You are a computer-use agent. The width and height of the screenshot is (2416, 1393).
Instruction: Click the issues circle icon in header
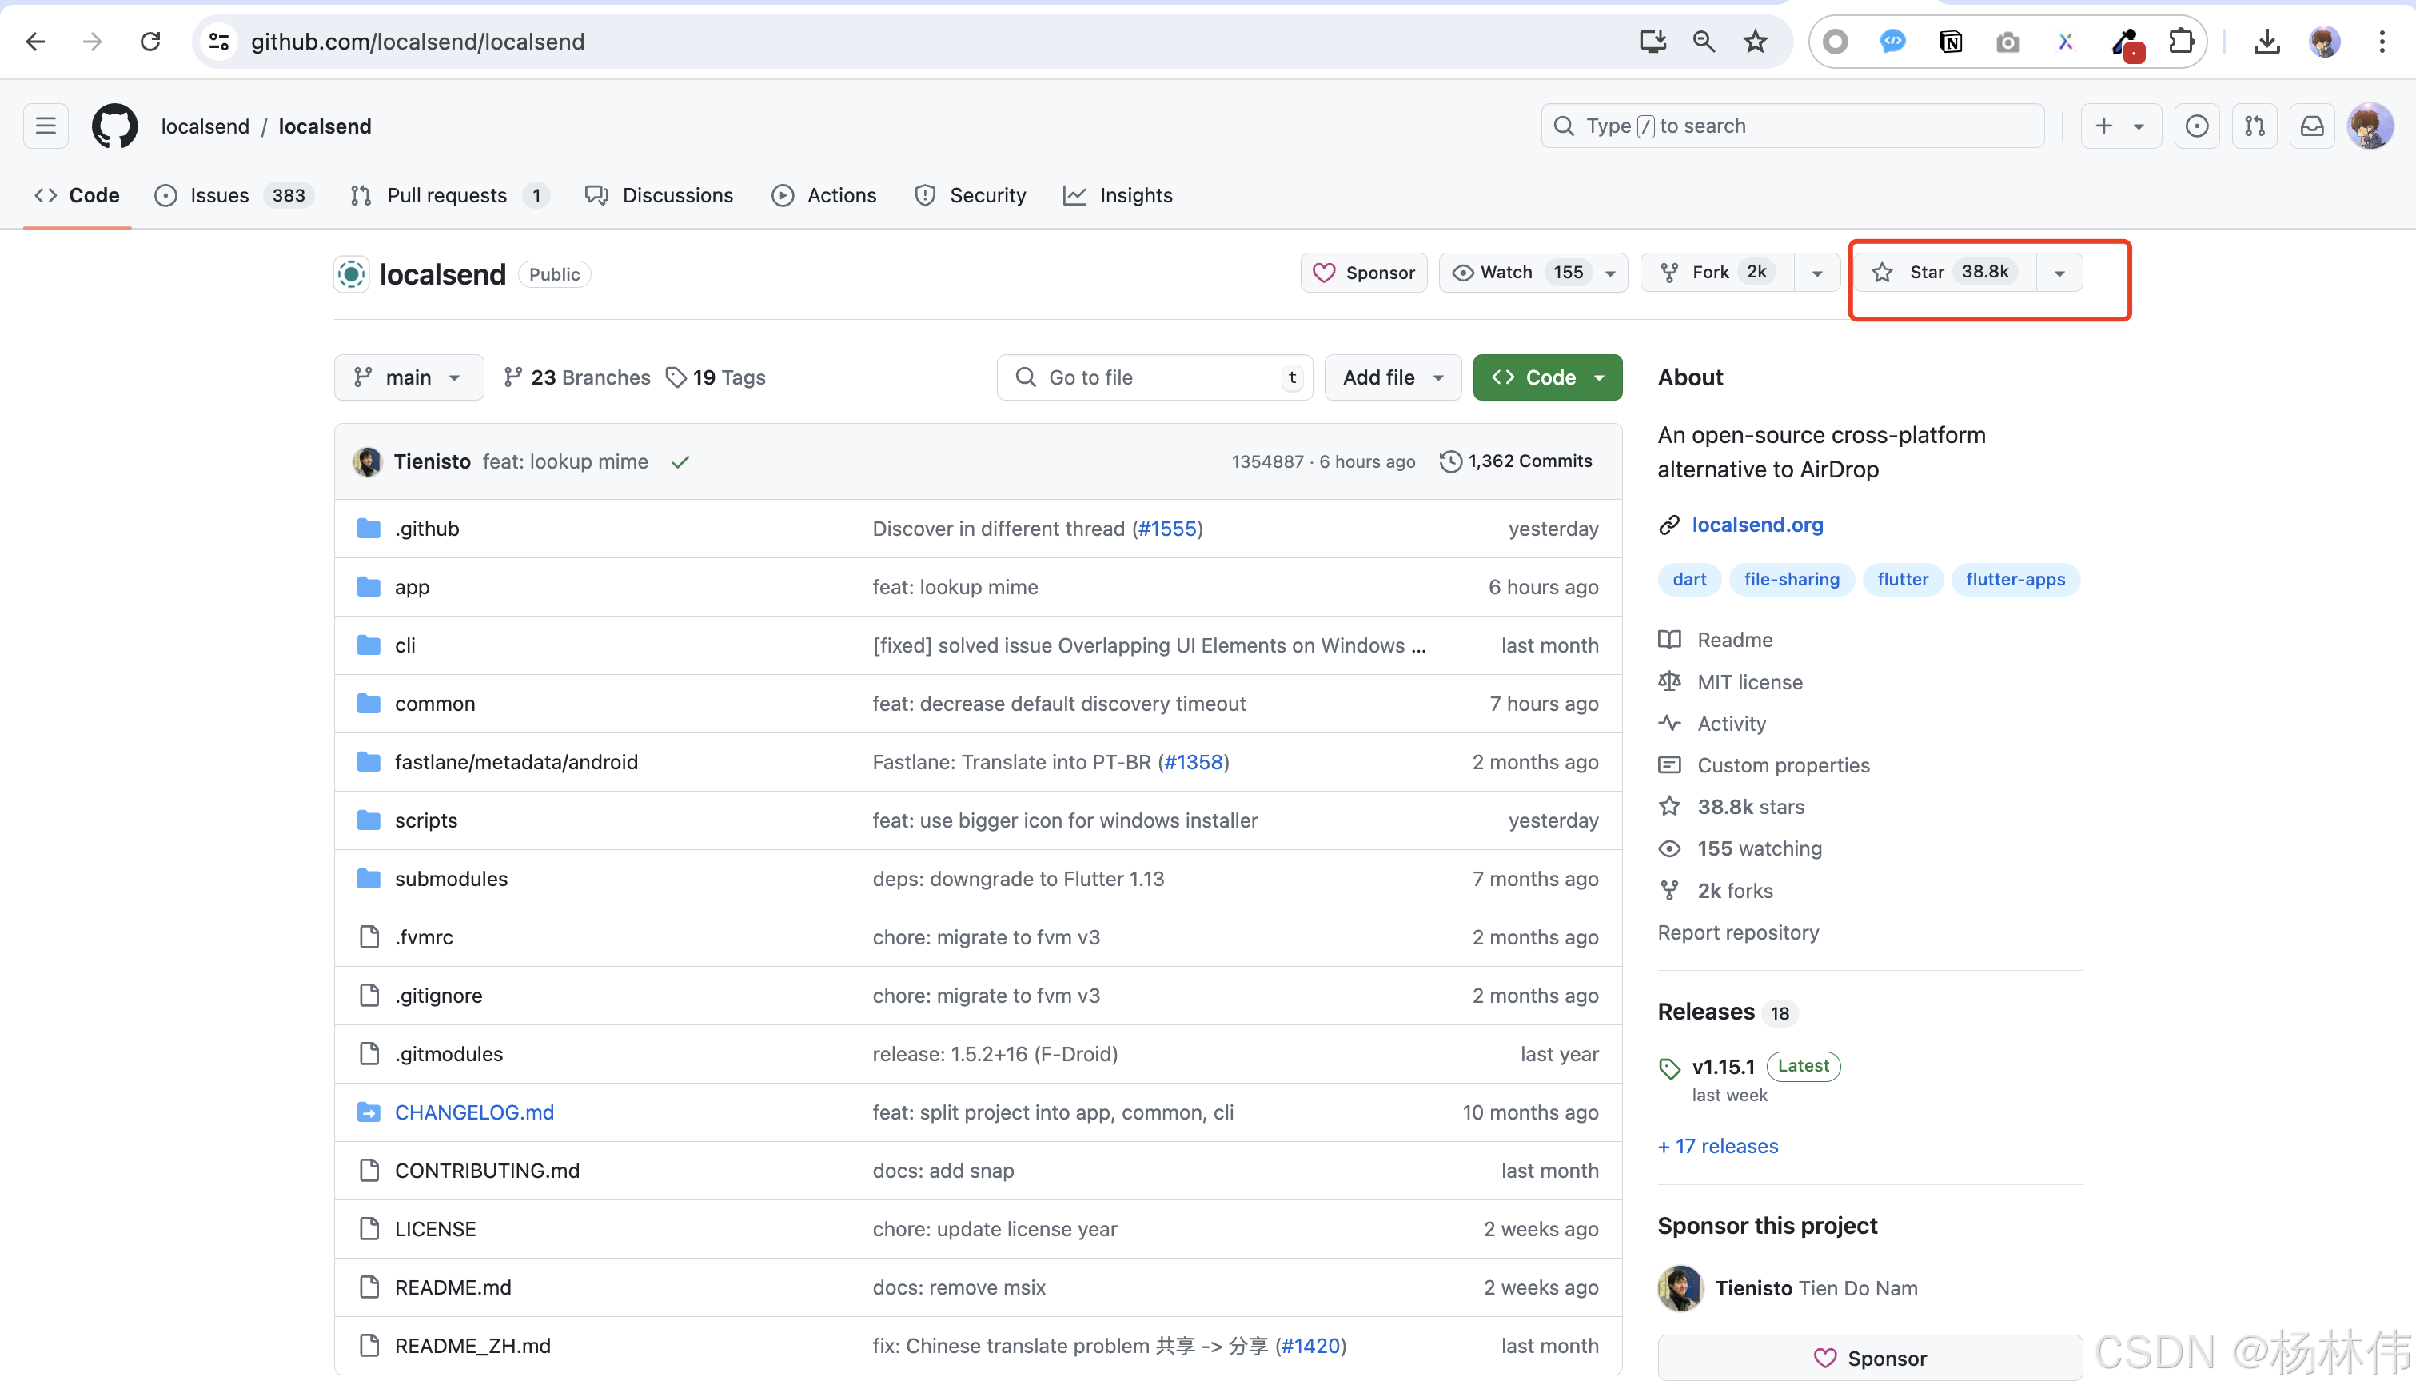[x=2197, y=126]
